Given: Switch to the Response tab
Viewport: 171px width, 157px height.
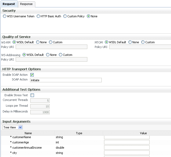Looking at the screenshot, I should pos(26,4).
